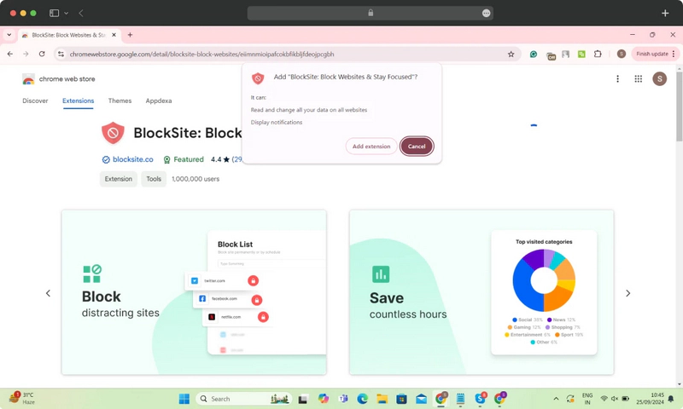This screenshot has height=409, width=683.
Task: Cancel the add-extension dialog
Action: [417, 147]
